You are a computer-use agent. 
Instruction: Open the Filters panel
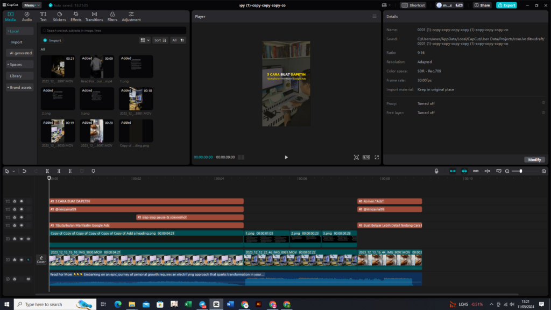112,16
